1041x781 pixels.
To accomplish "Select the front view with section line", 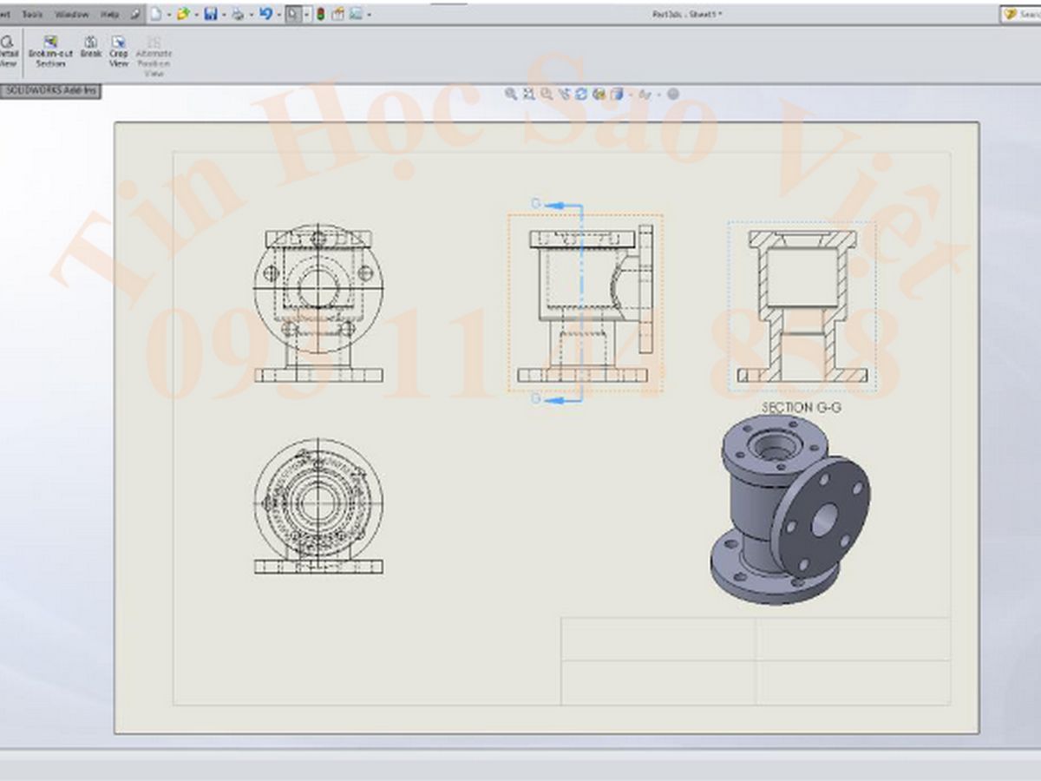I will point(586,304).
